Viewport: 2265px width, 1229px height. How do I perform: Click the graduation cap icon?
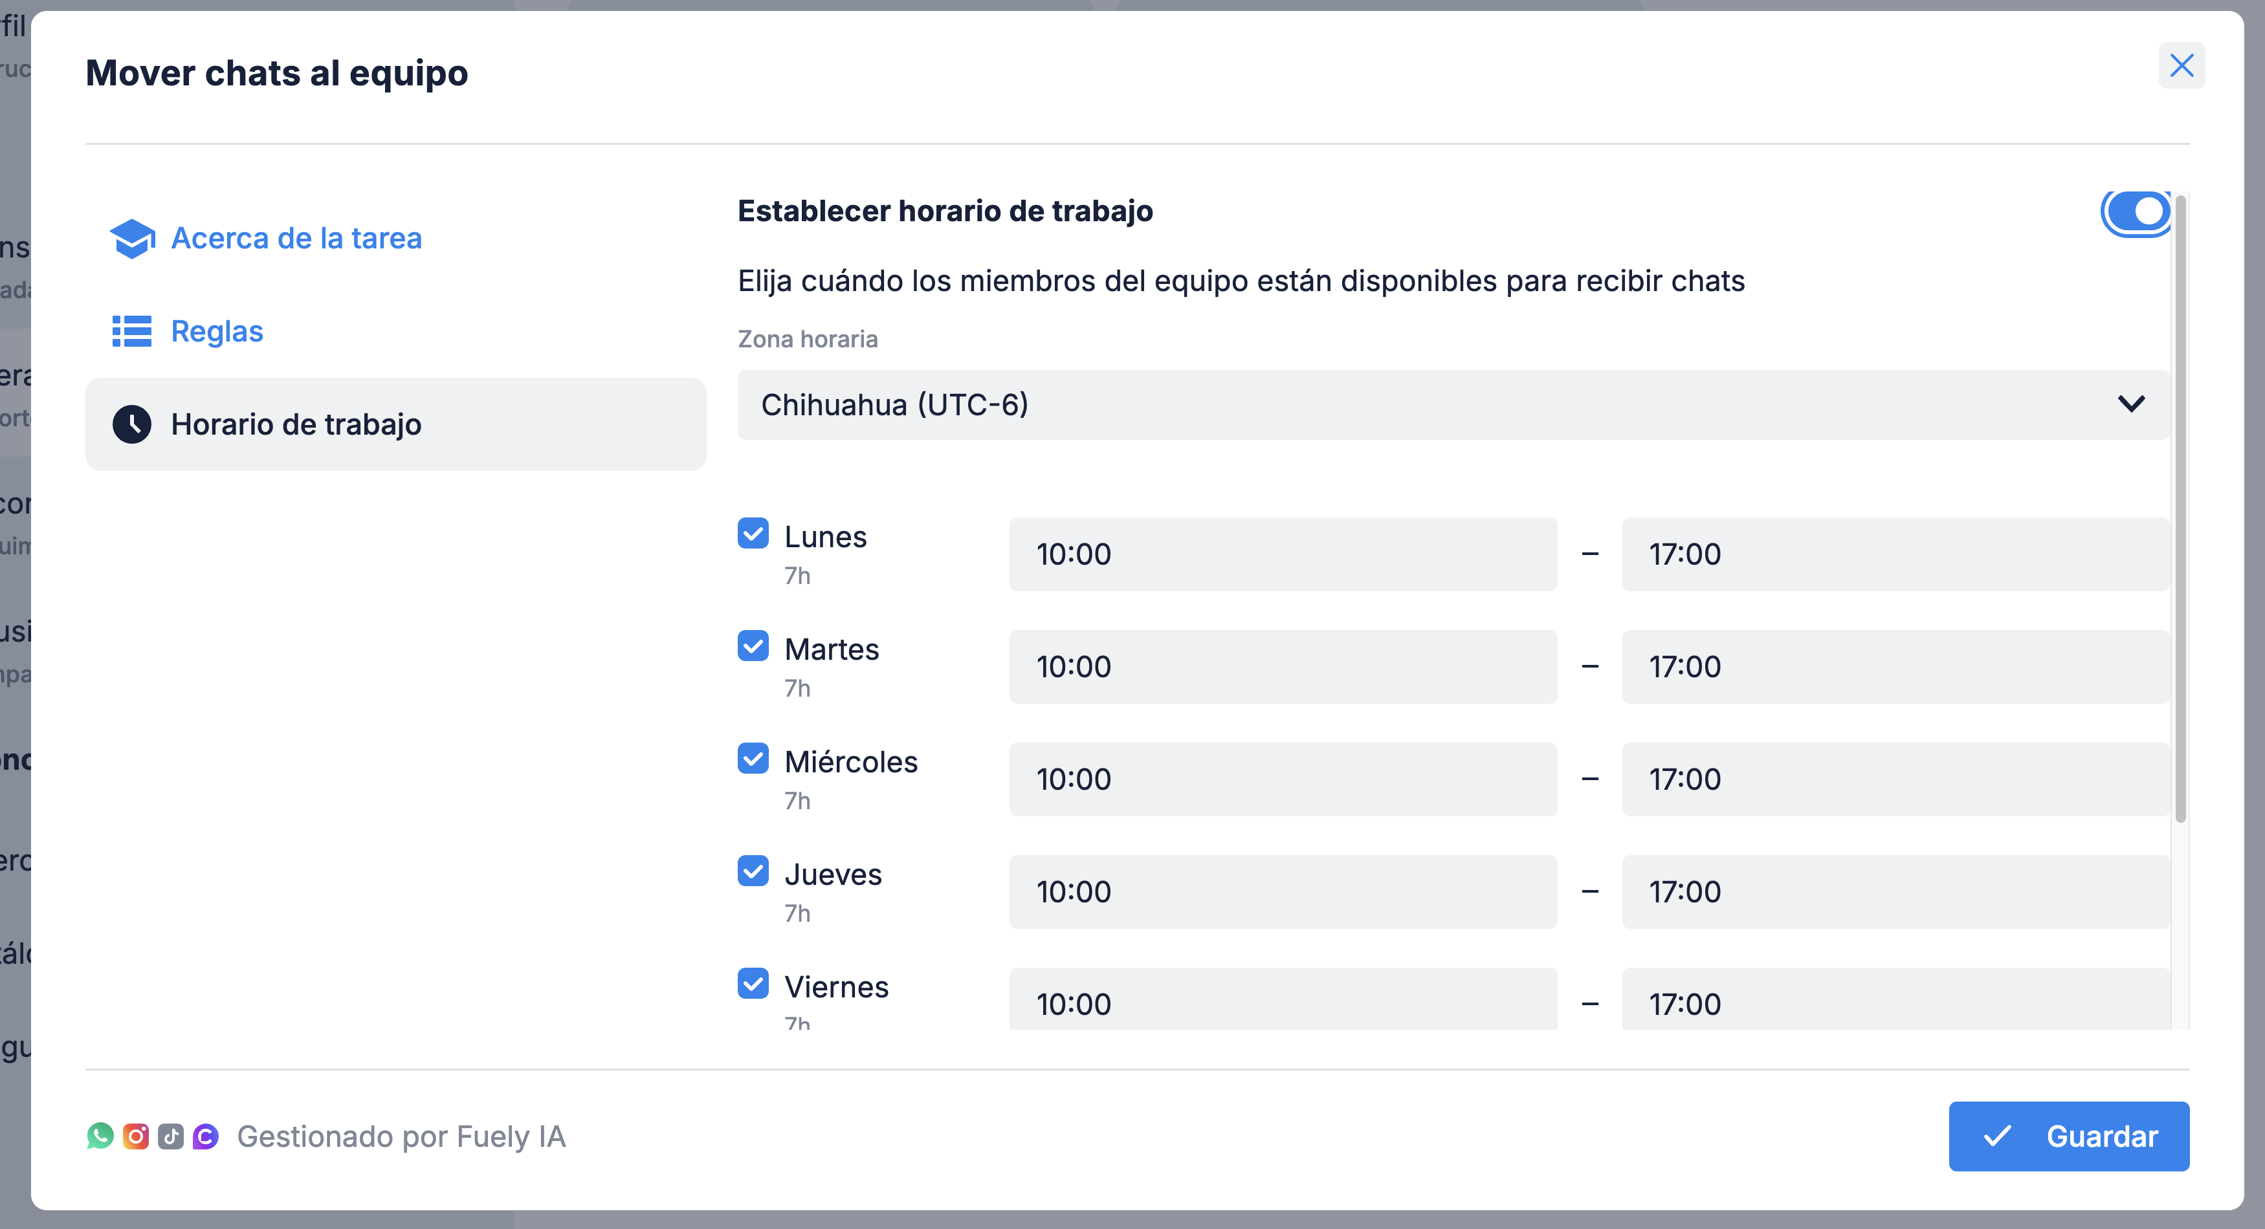pos(132,238)
